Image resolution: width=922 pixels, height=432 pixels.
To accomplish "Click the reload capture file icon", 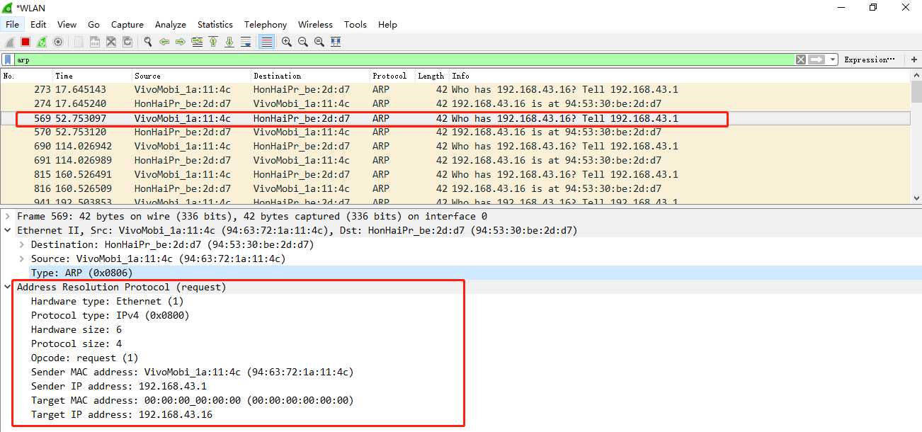I will (127, 42).
